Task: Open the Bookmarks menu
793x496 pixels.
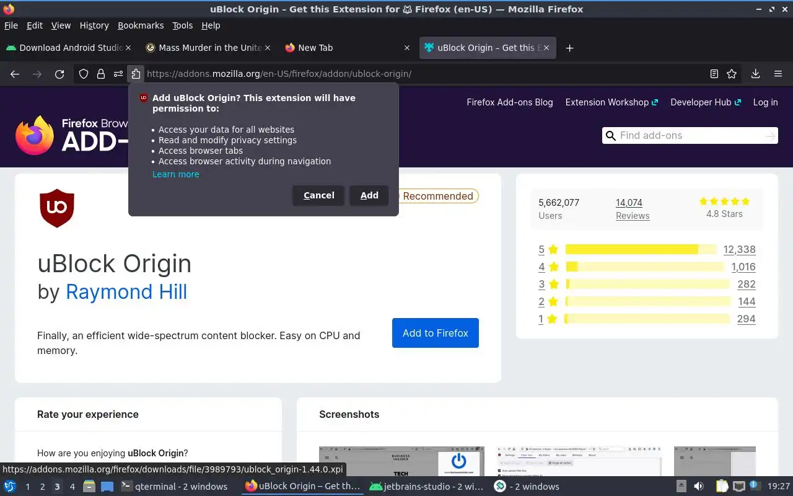Action: (x=141, y=25)
